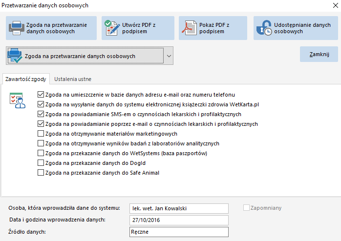Click the Zamknij button

(x=319, y=54)
